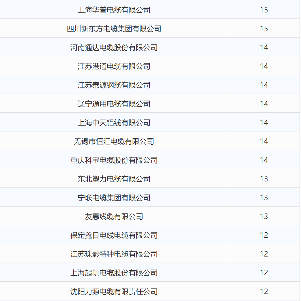The height and width of the screenshot is (301, 301).
Task: Select the count 14 next to 辽宁通用电缆有限公司
Action: point(264,104)
